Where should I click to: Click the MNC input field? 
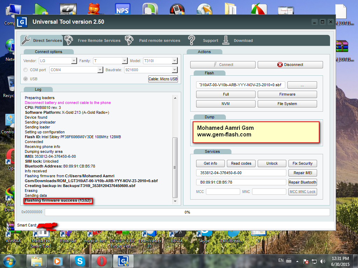(269, 192)
